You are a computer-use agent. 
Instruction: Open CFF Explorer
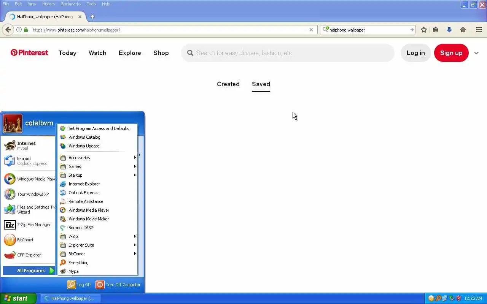[29, 255]
